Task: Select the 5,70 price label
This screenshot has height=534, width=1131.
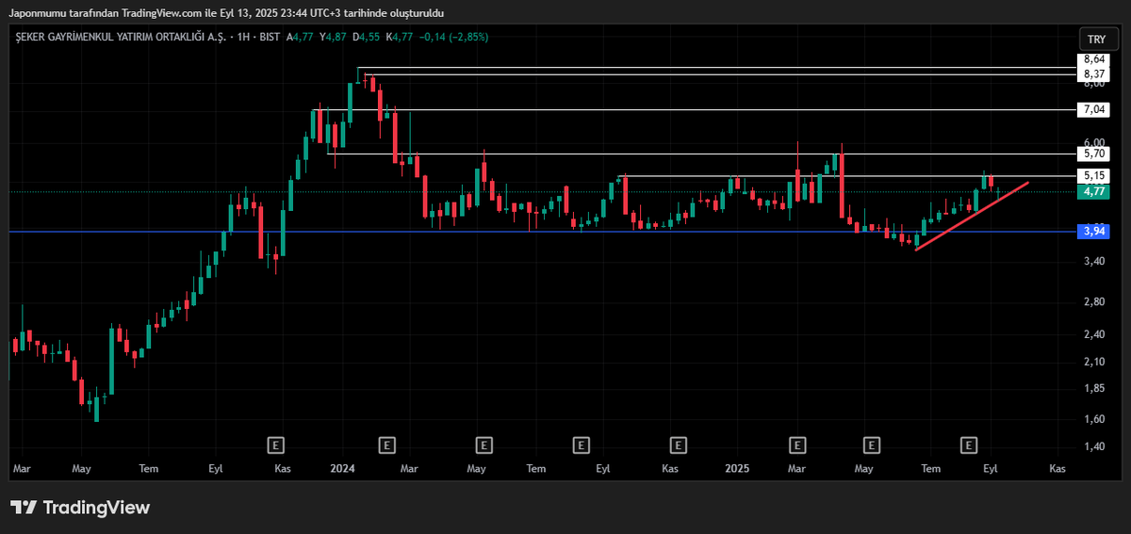Action: (x=1094, y=153)
